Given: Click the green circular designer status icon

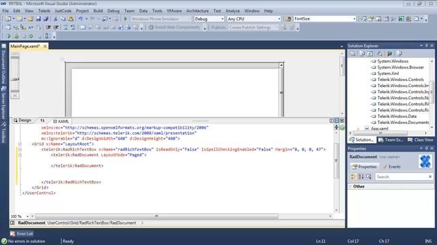Looking at the screenshot, I should pyautogui.click(x=342, y=127).
